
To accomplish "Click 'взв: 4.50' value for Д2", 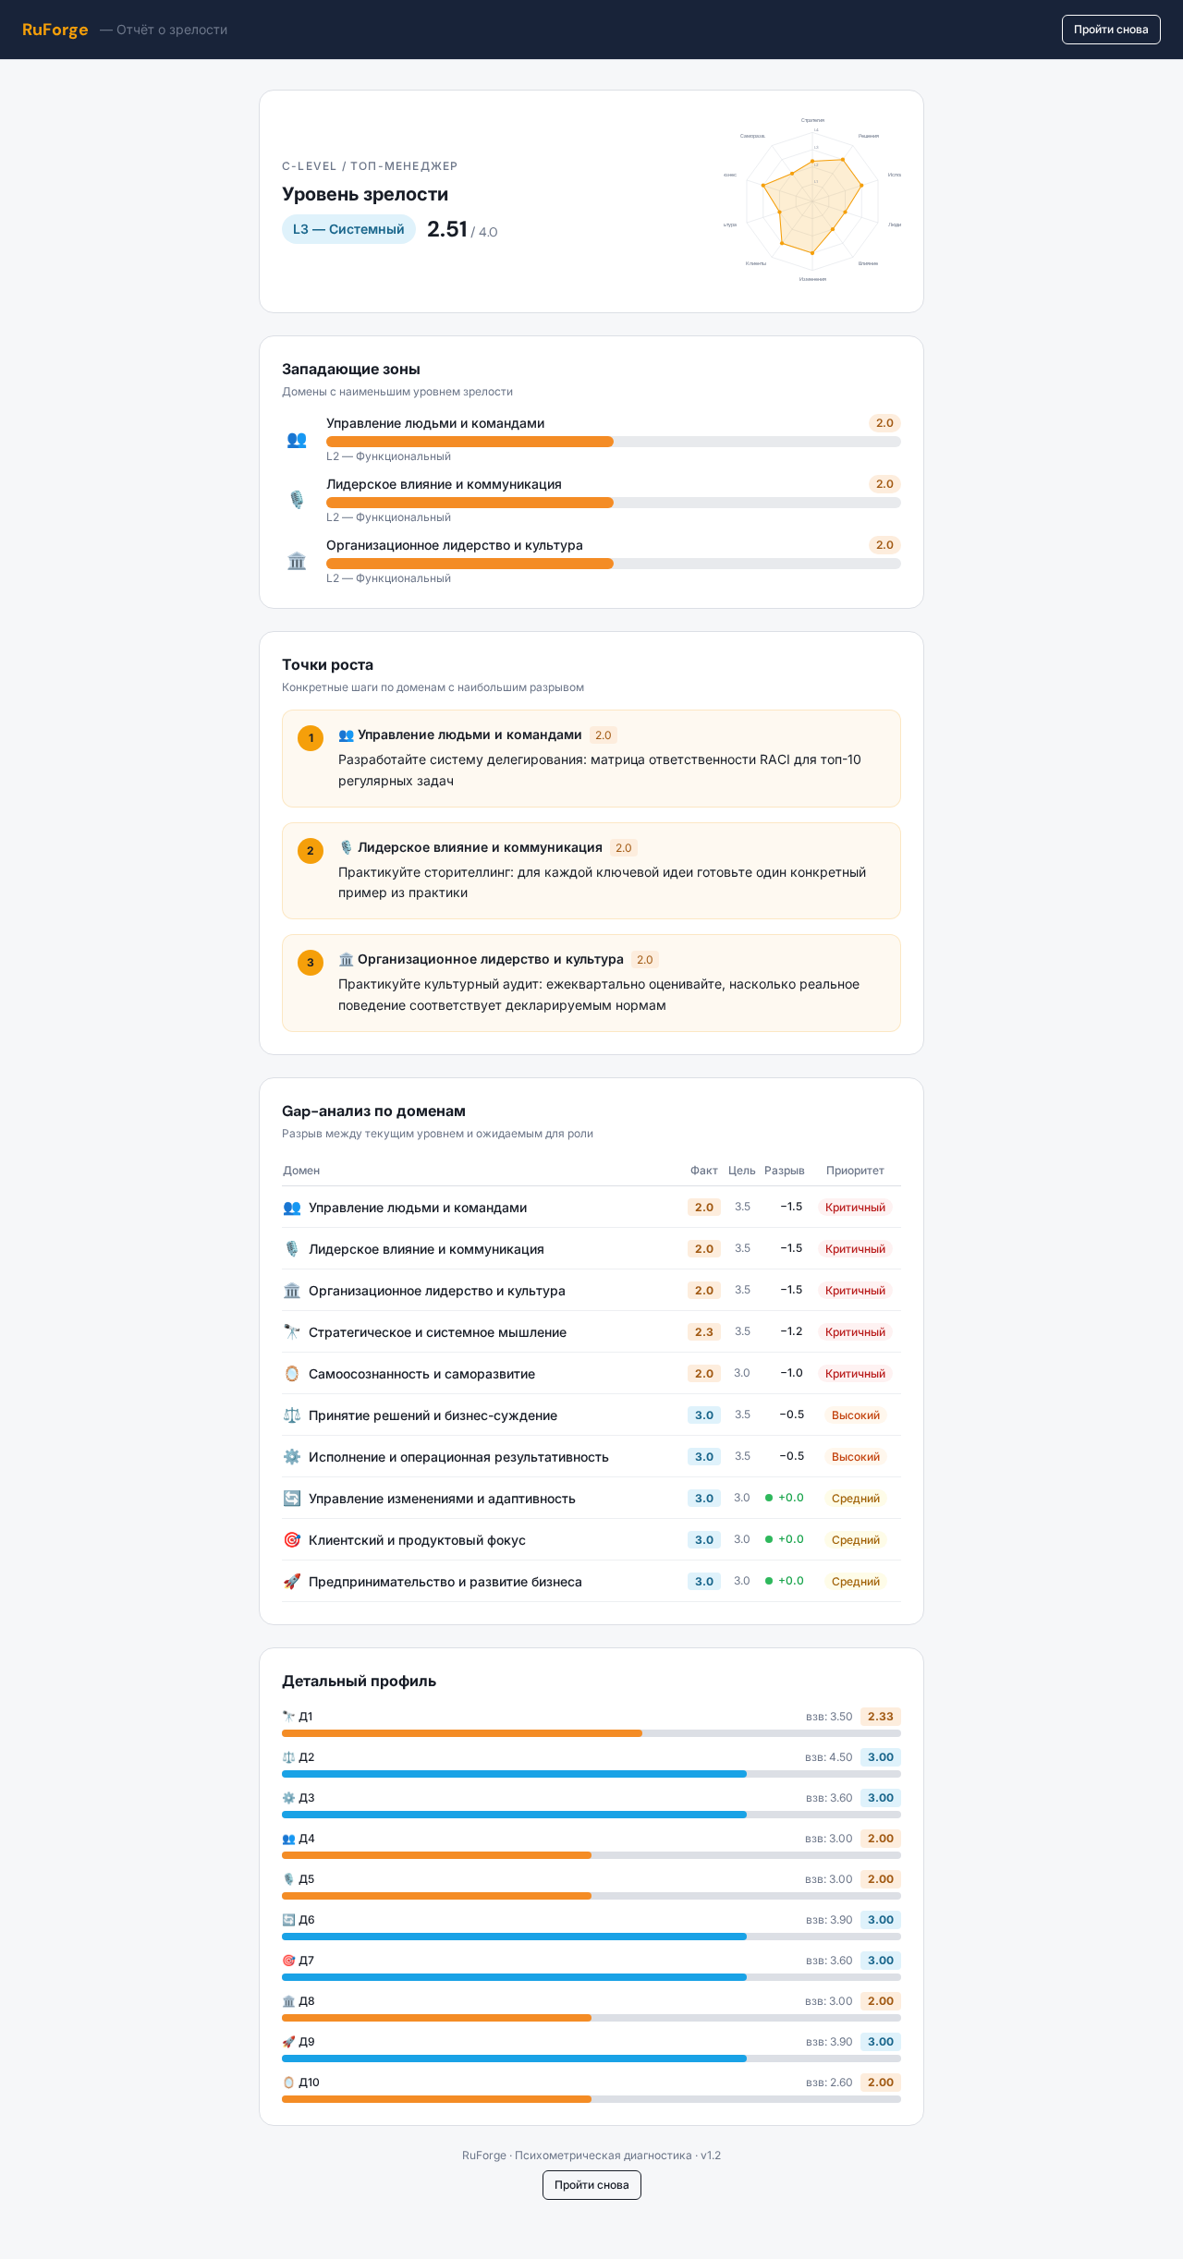I will click(829, 1757).
